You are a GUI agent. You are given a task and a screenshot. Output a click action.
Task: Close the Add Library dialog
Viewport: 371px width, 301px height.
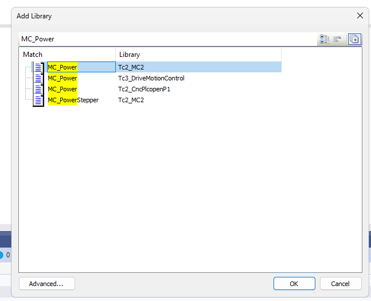360,16
